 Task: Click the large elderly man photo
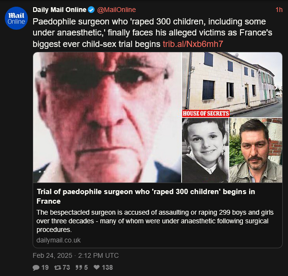click(107, 117)
